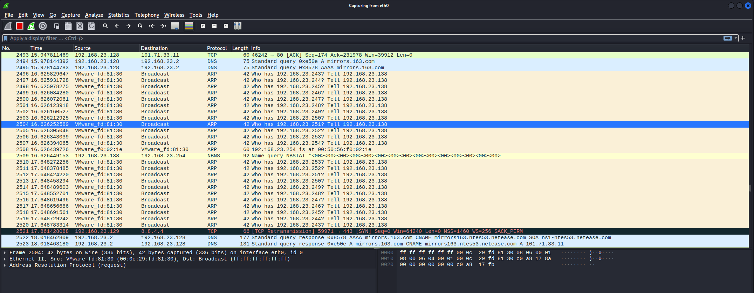
Task: Zoom in packet list text icon
Action: tap(203, 26)
